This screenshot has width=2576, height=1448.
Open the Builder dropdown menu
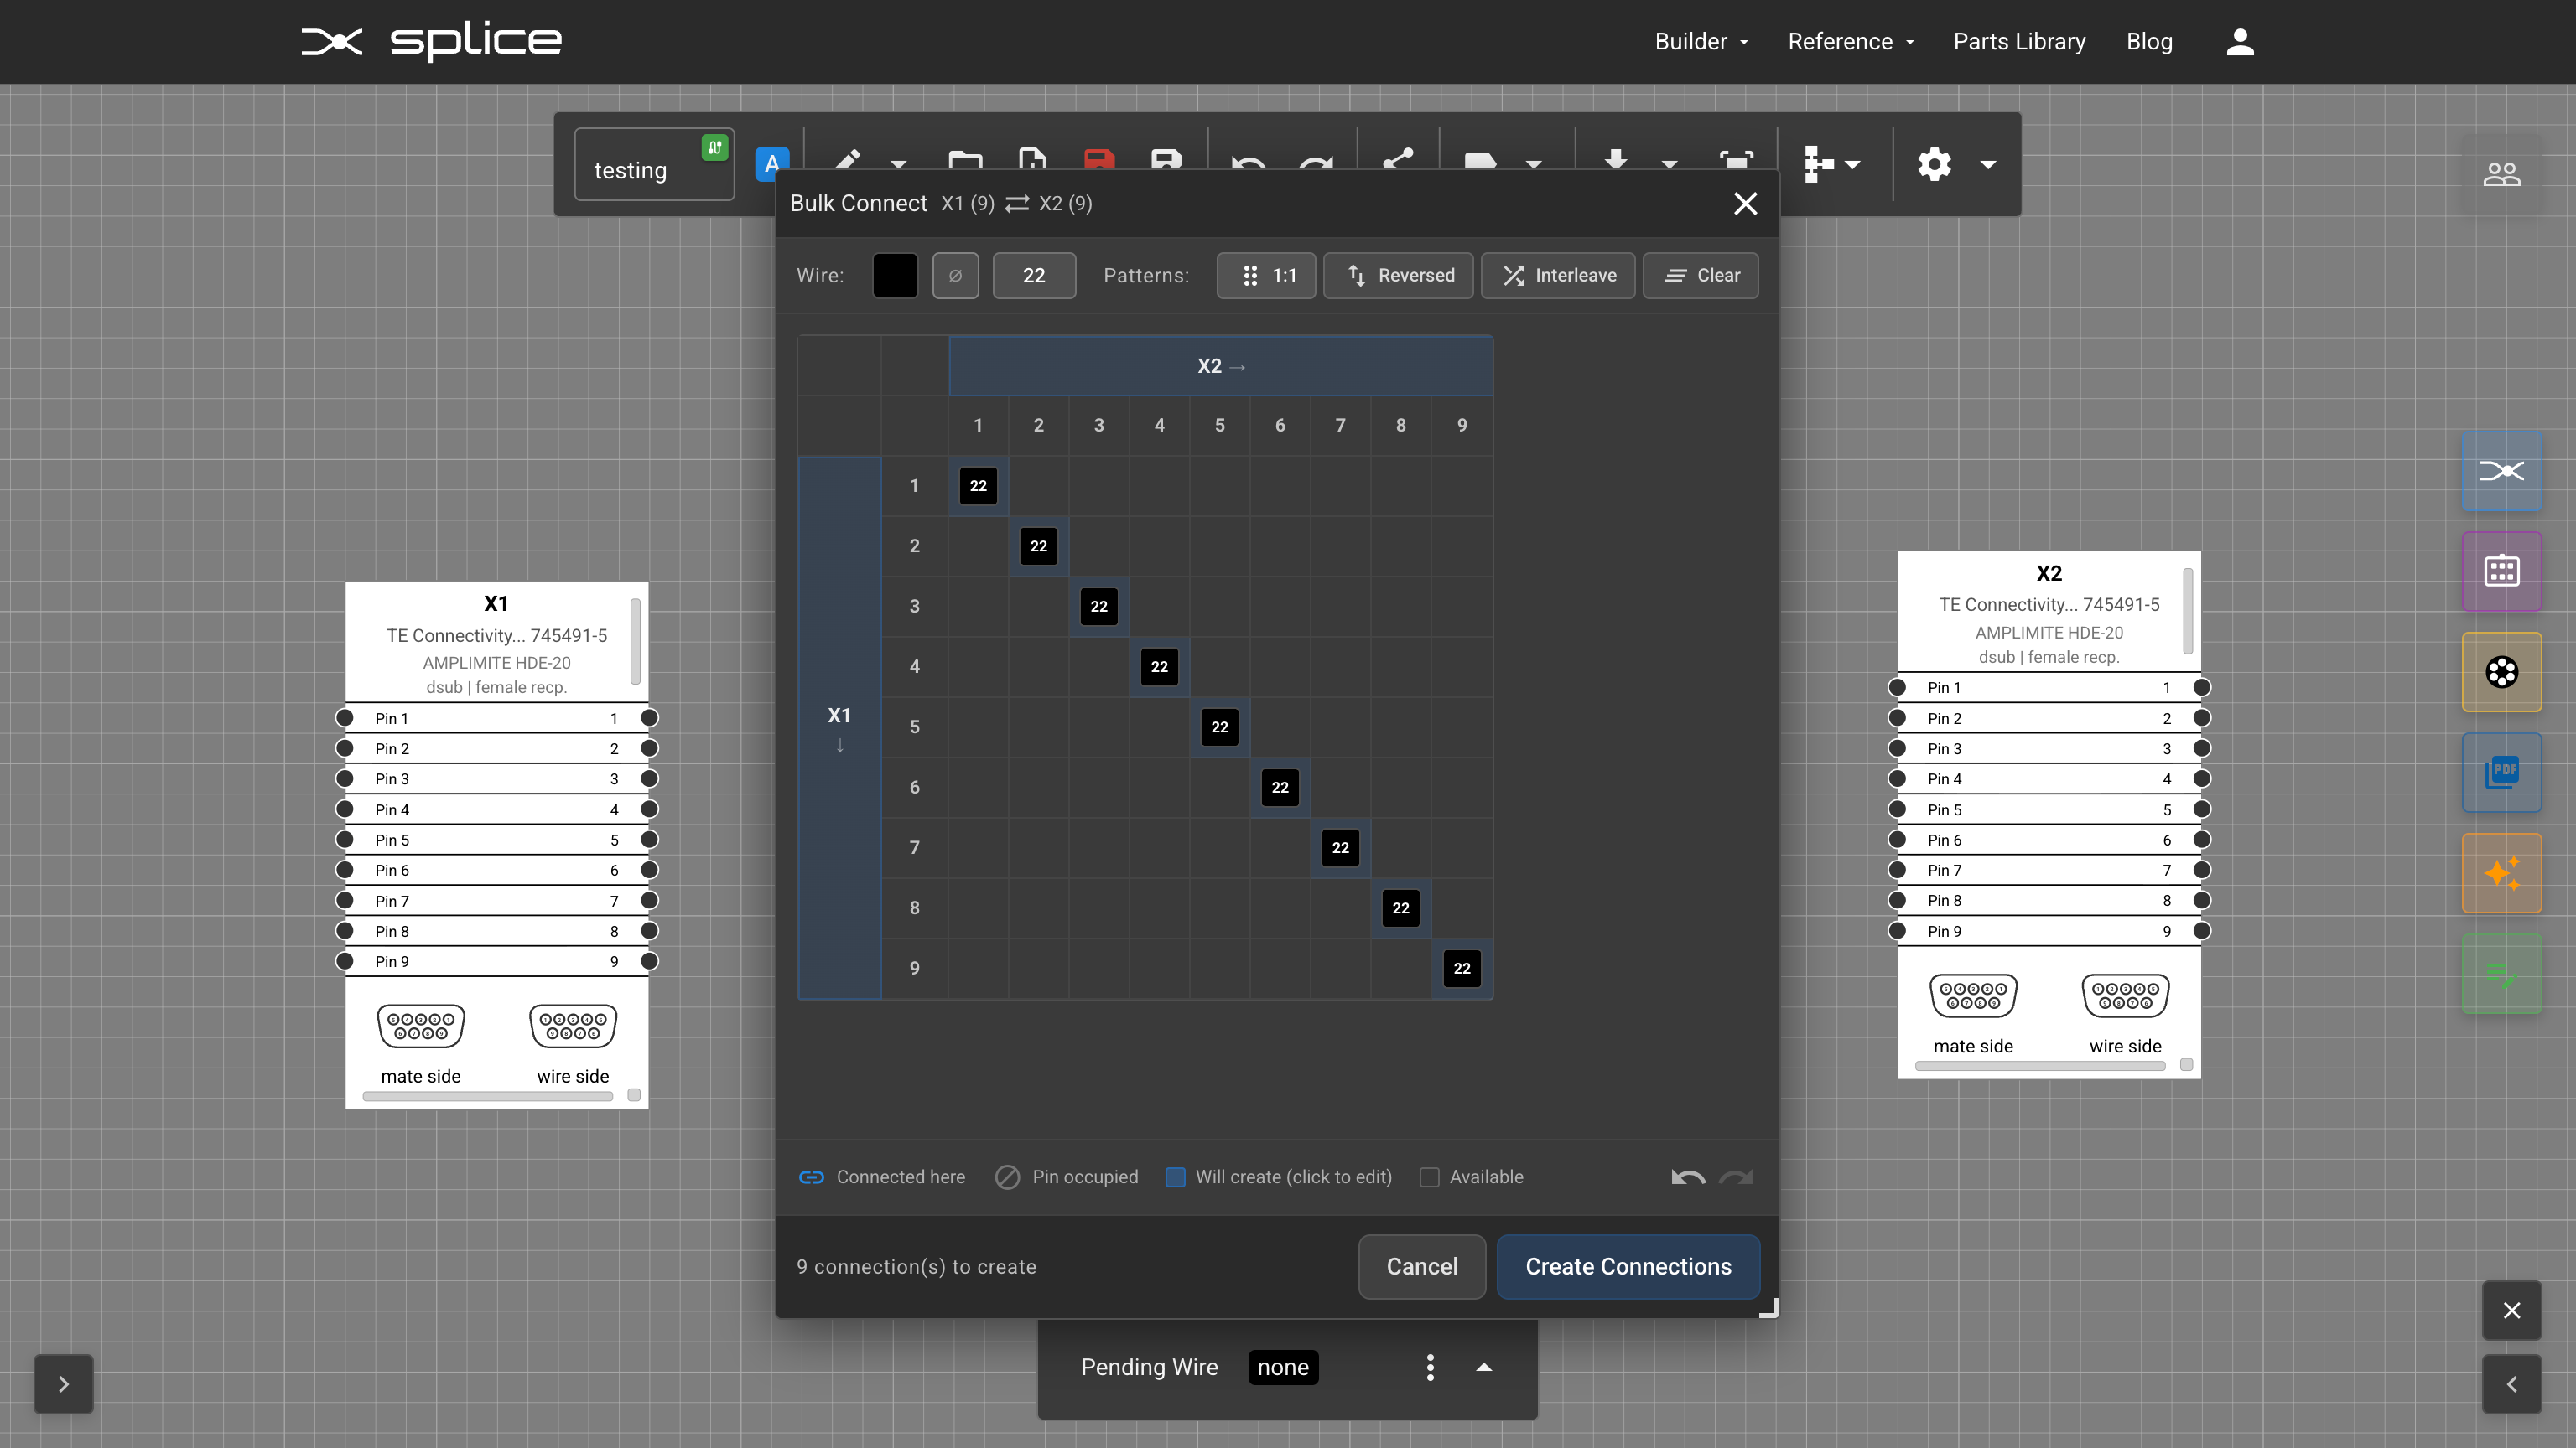[1701, 42]
